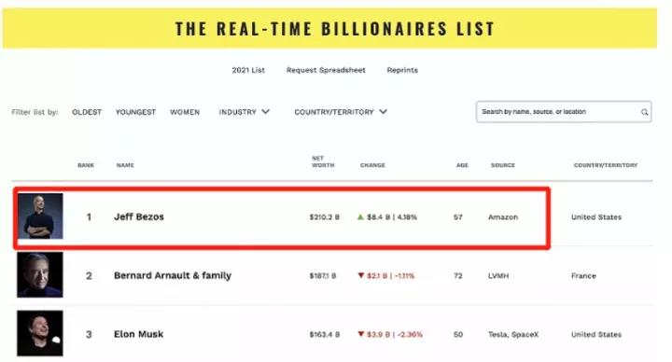Expand the Country/Territory filter dropdown
Screen dimensions: 672x362
(341, 112)
